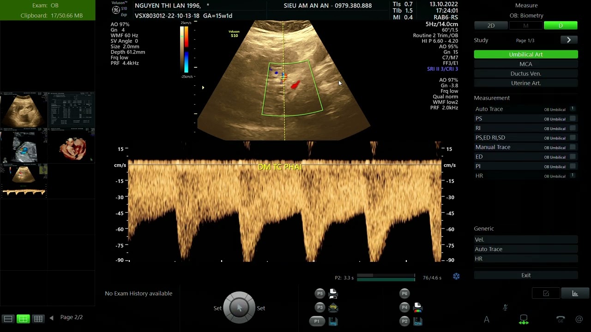Click the P6 button
Viewport: 591px width, 332px height.
(x=404, y=293)
